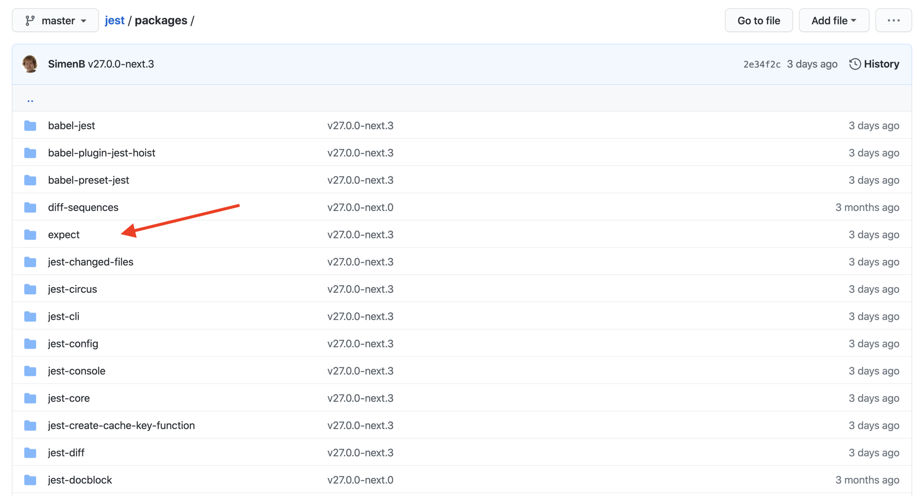Go to the jest repository root link
Screen dimensions: 924x496
[x=115, y=20]
